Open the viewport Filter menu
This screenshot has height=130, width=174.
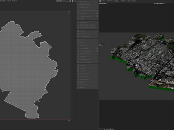pos(129,1)
